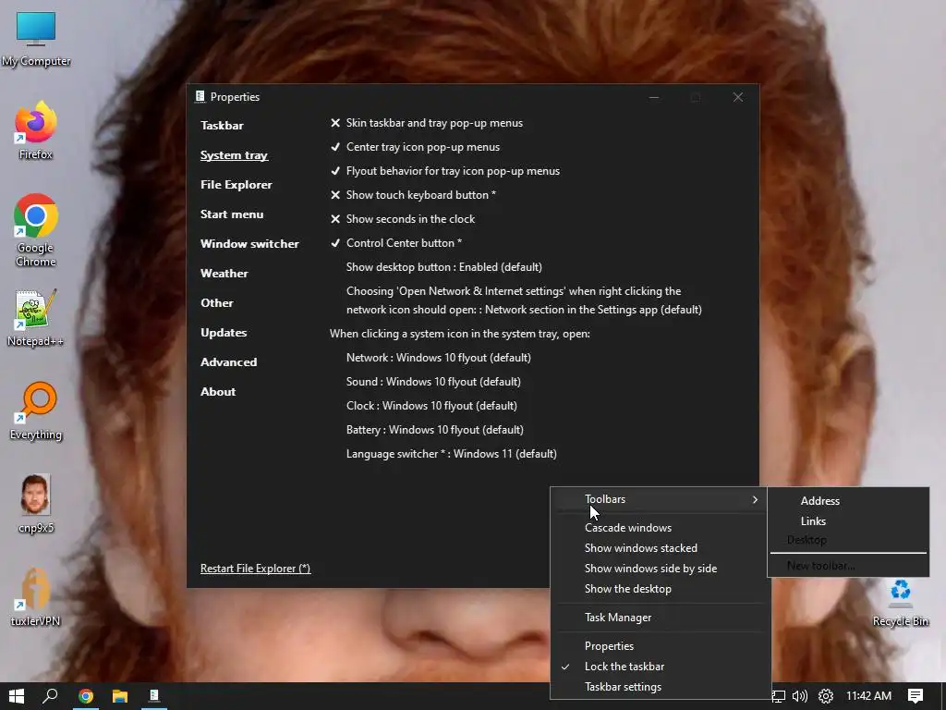Change Battery flyout option
946x710 pixels.
coord(435,431)
